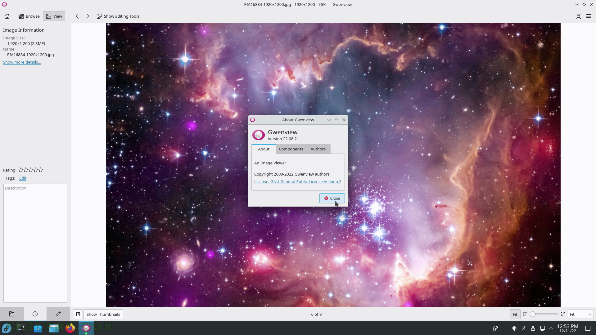Click About dialog titlebar Gwenview icon
596x335 pixels.
click(252, 120)
